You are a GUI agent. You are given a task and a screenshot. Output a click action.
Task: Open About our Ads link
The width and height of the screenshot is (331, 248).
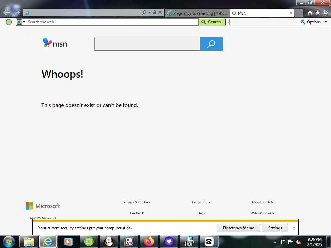click(262, 202)
